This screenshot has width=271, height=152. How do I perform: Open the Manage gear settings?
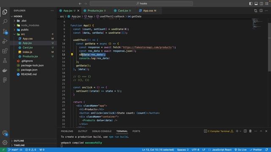pos(5,142)
